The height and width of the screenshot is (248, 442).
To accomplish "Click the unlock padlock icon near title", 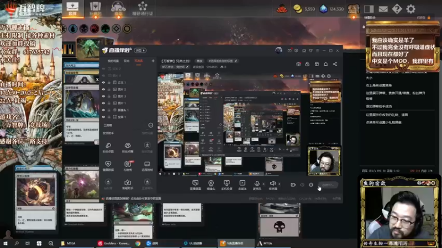I will click(x=307, y=64).
